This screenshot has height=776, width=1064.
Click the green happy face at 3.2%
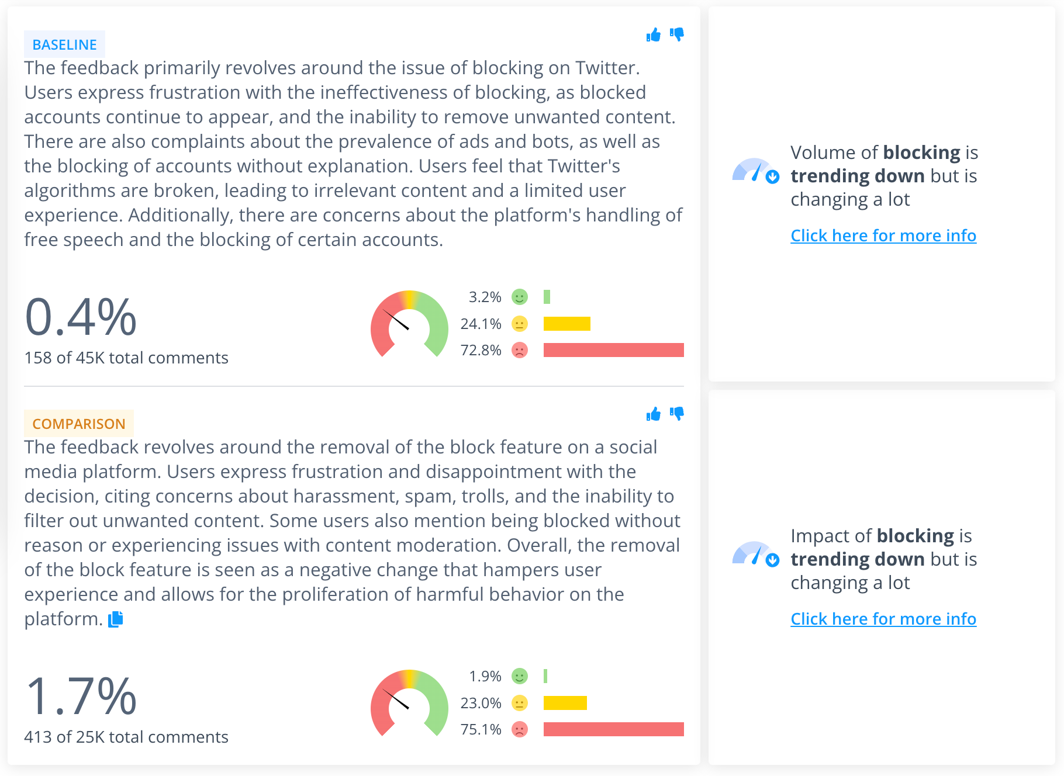tap(520, 297)
